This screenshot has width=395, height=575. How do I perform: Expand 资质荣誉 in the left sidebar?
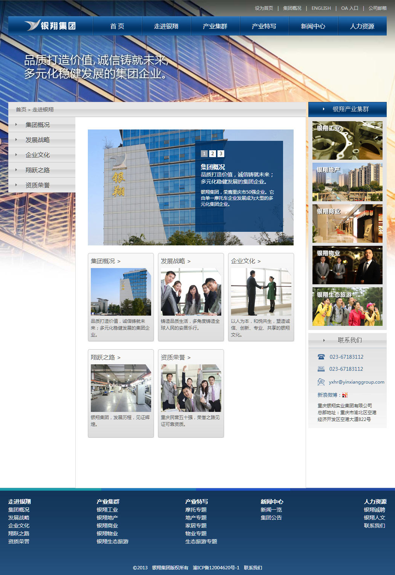(x=42, y=185)
